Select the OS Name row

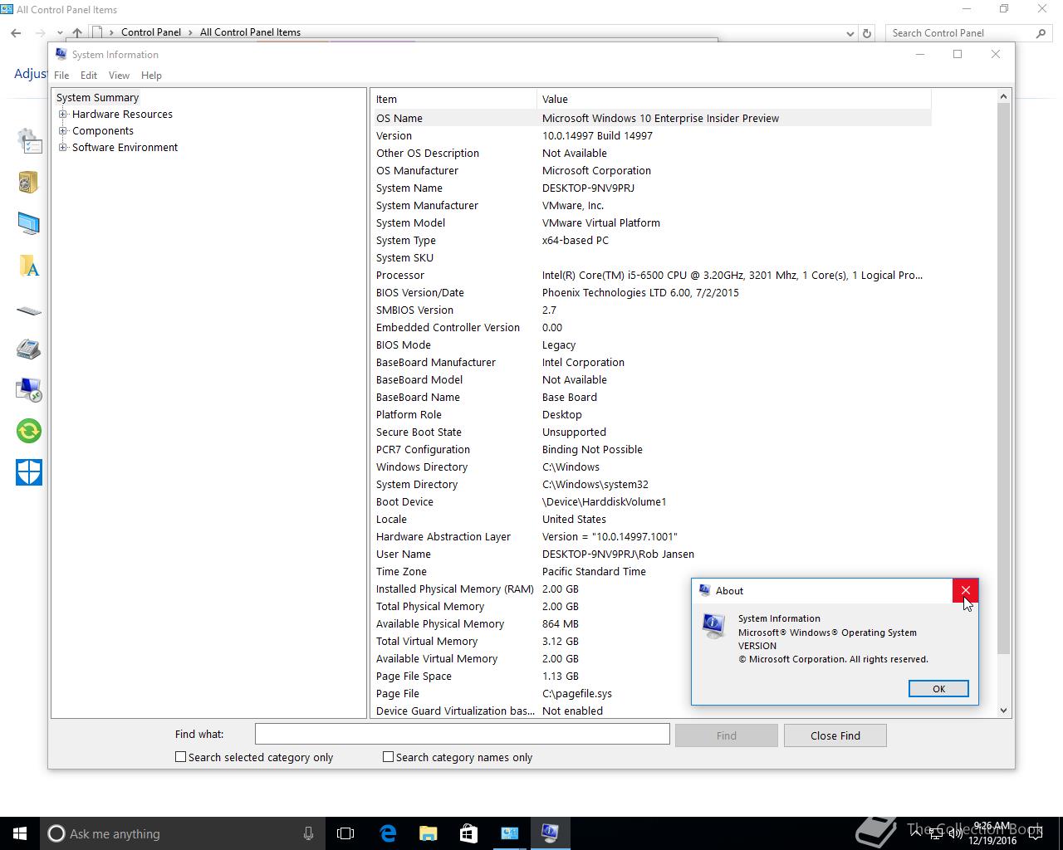coord(652,118)
